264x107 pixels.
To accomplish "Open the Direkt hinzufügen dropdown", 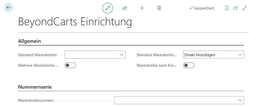I will click(213, 55).
